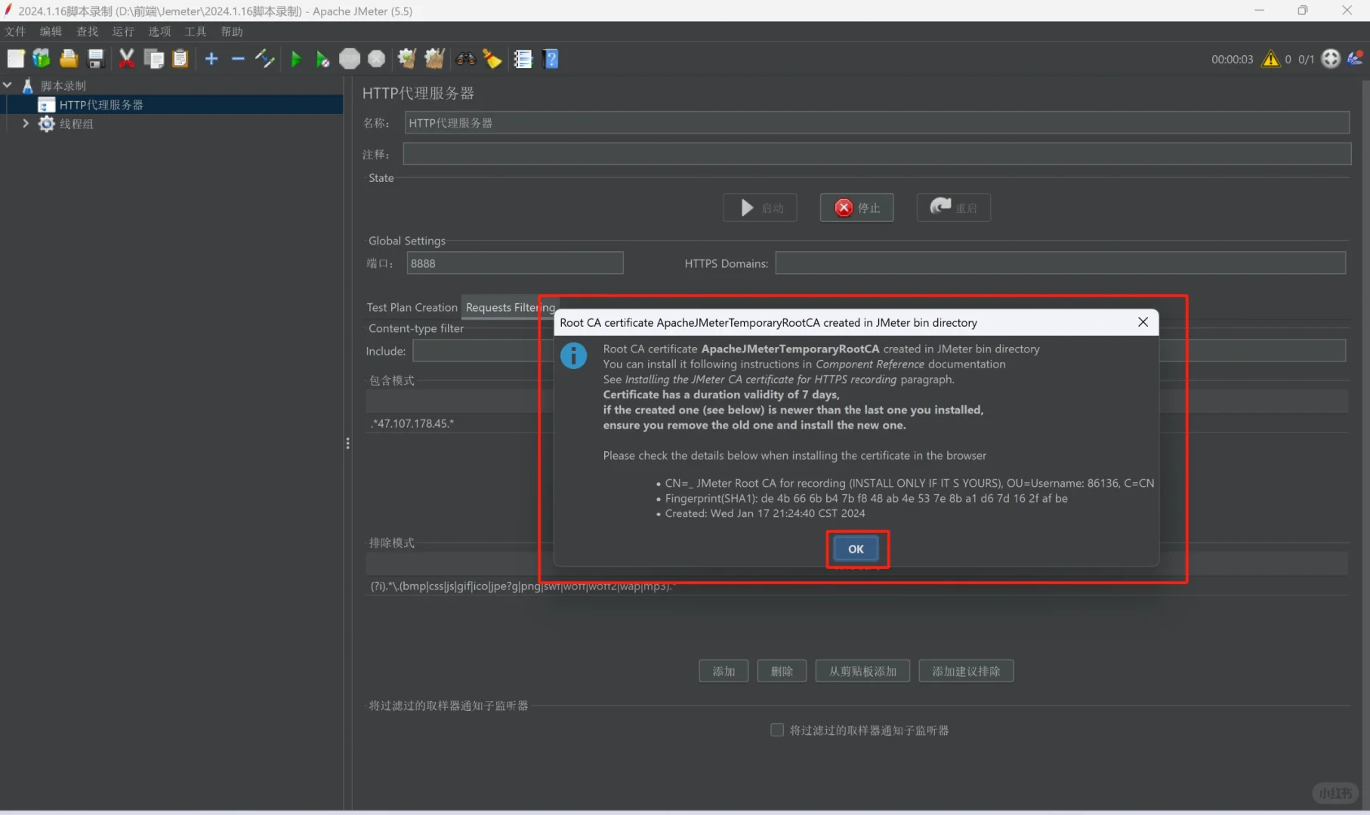Open Help with the question mark icon
The image size is (1370, 815).
[551, 59]
